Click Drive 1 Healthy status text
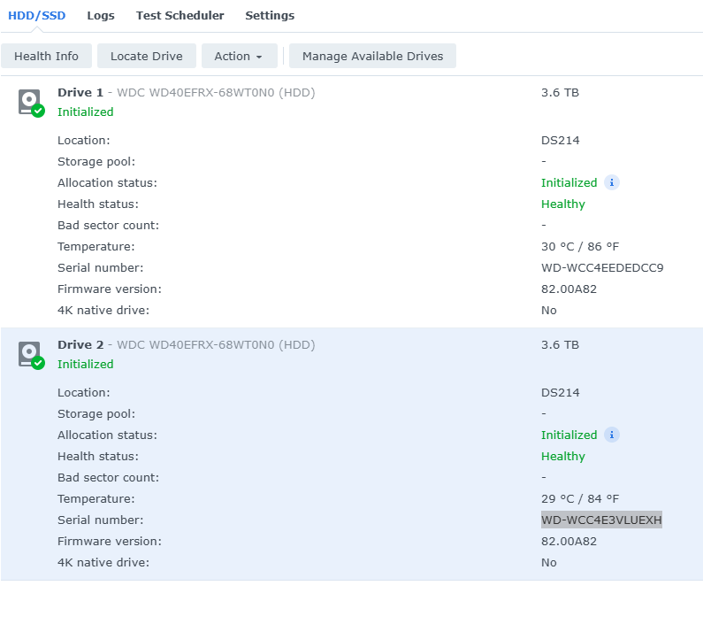 pos(563,204)
